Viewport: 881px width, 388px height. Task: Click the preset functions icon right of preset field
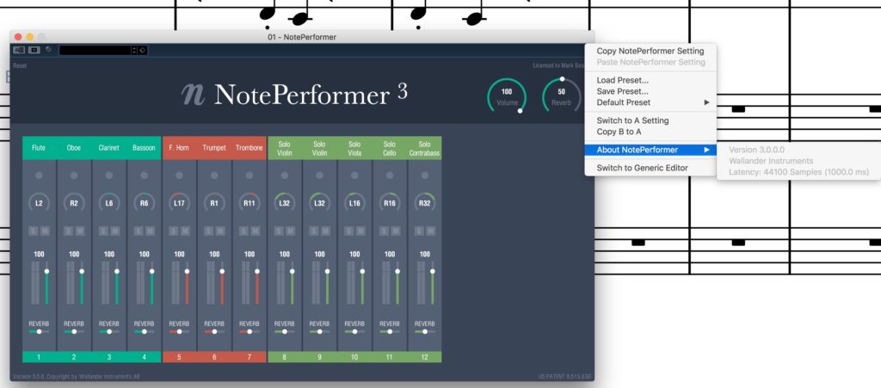click(143, 50)
